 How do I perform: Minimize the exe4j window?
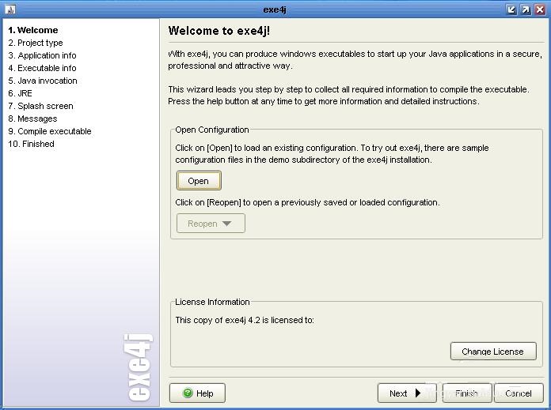click(511, 9)
